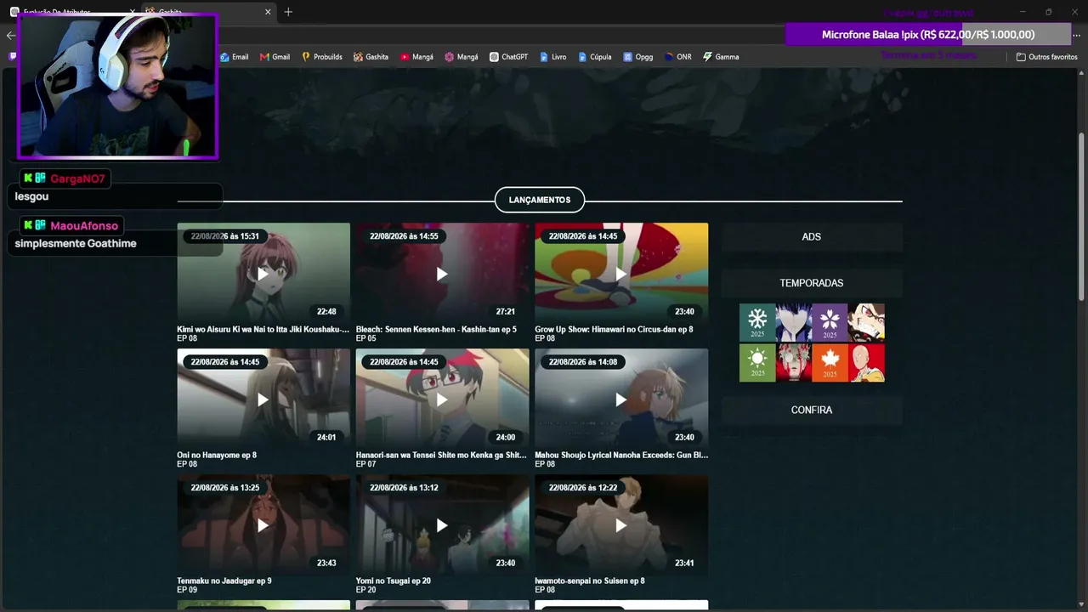Image resolution: width=1088 pixels, height=612 pixels.
Task: Click the 24:01 duration on Oni no Hanayome
Action: pyautogui.click(x=326, y=437)
